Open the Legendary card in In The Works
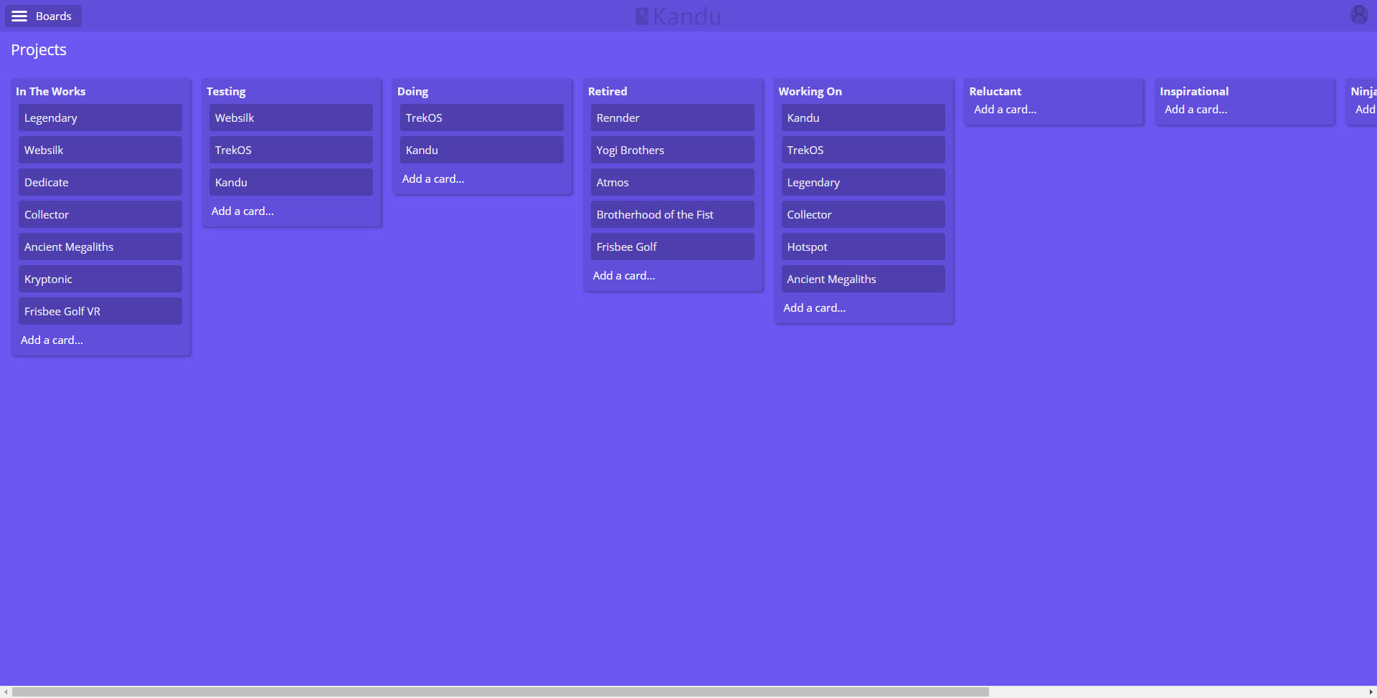This screenshot has height=698, width=1377. click(x=100, y=118)
